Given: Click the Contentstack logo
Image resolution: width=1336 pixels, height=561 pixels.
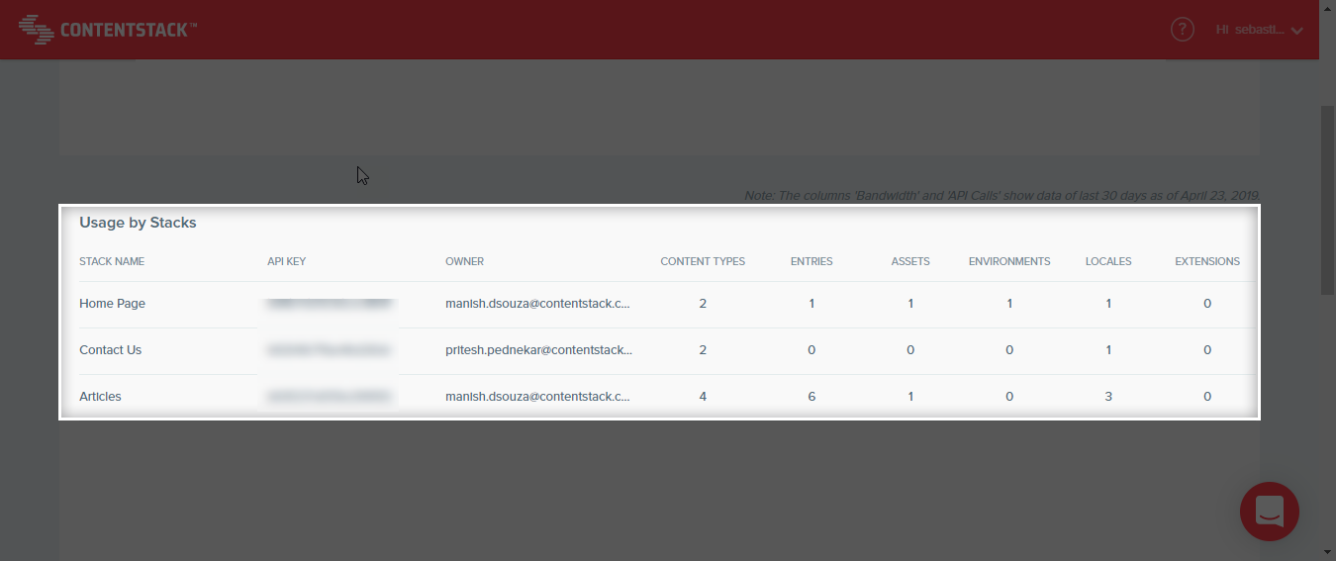Looking at the screenshot, I should 108,29.
